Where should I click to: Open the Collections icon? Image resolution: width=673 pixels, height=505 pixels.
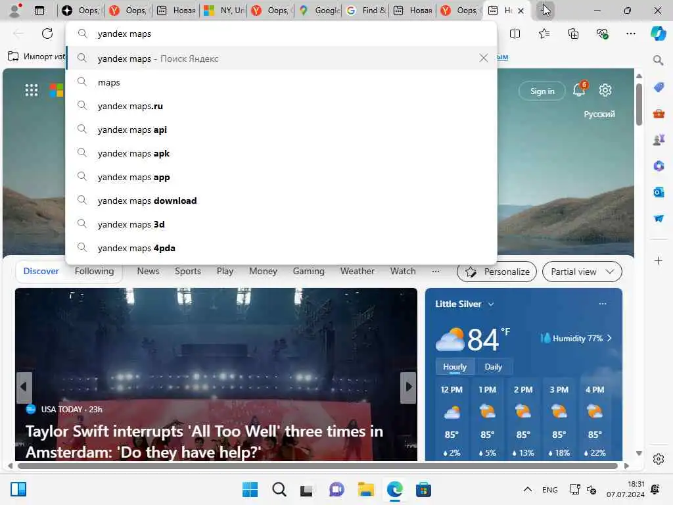573,34
